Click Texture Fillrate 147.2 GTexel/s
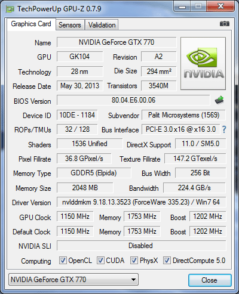239x294 pixels. pos(195,159)
